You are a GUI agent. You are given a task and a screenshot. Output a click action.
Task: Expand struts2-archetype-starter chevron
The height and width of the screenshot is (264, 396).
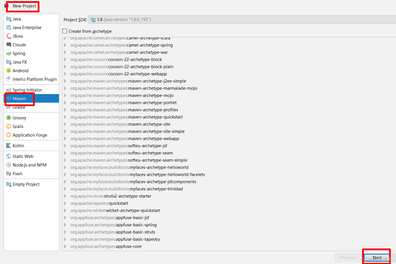[x=65, y=196]
